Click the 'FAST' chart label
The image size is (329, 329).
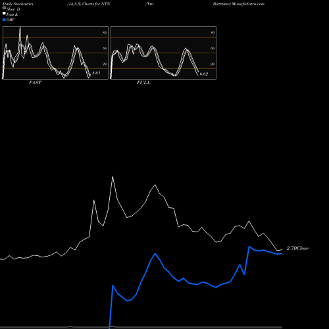[35, 83]
